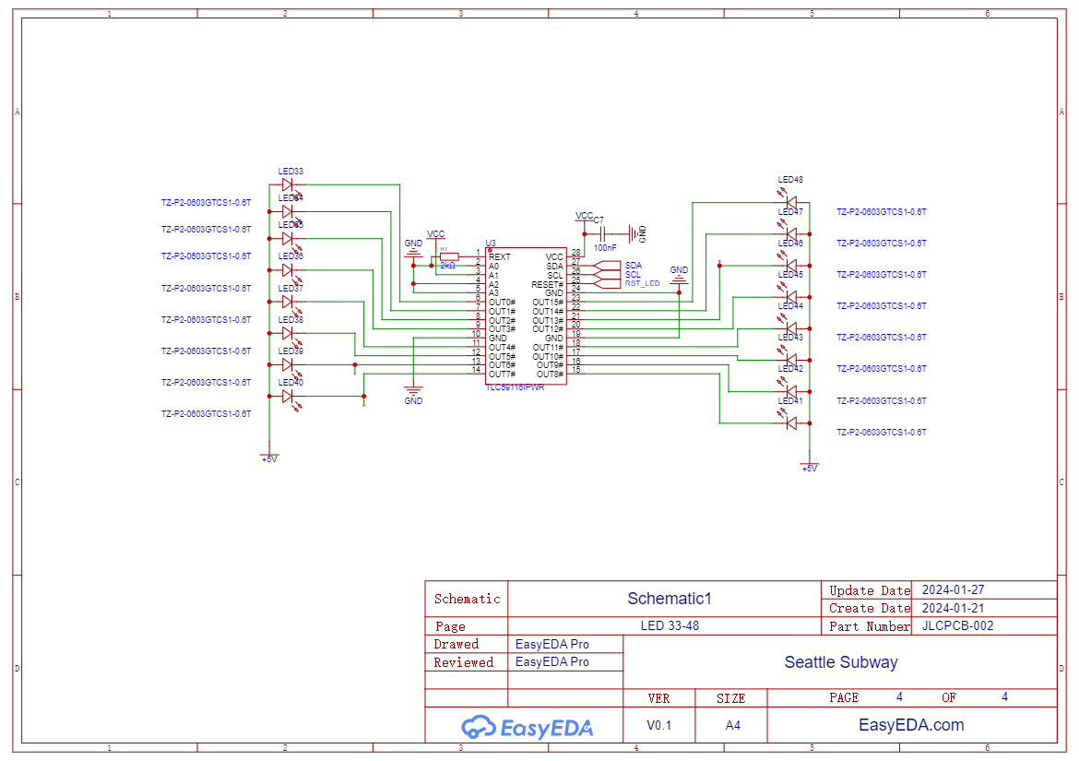
Task: Select the LED45 diode symbol
Action: pyautogui.click(x=790, y=297)
